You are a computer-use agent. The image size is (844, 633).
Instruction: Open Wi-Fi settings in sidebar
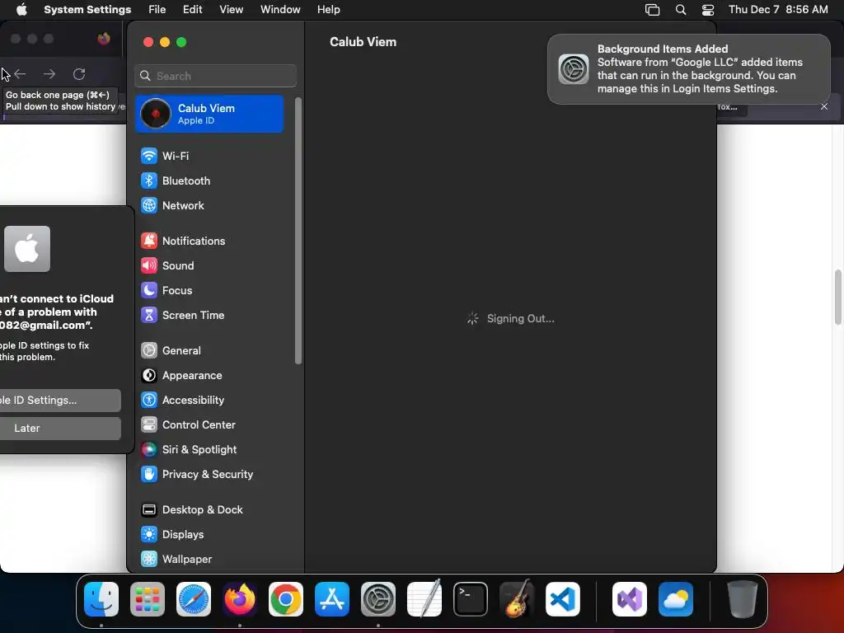[x=210, y=156]
